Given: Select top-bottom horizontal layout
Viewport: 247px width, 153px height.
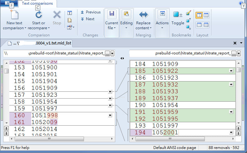Looking at the screenshot, I should (199, 25).
